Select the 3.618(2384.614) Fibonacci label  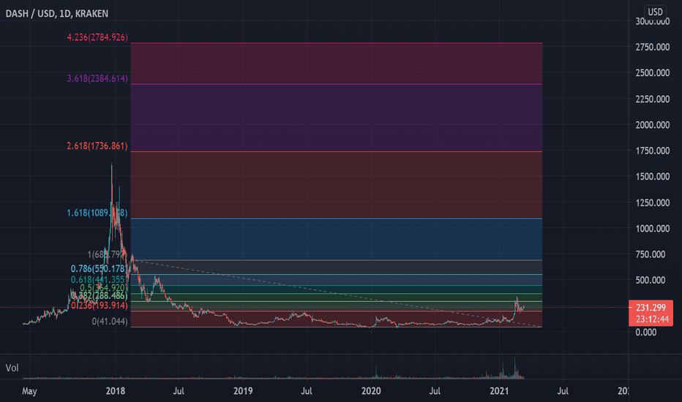[97, 79]
